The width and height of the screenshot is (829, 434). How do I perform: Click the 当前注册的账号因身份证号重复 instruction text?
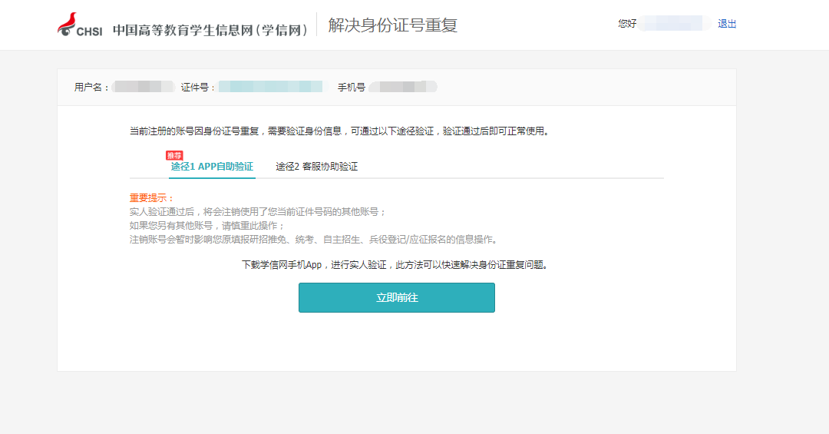click(339, 131)
